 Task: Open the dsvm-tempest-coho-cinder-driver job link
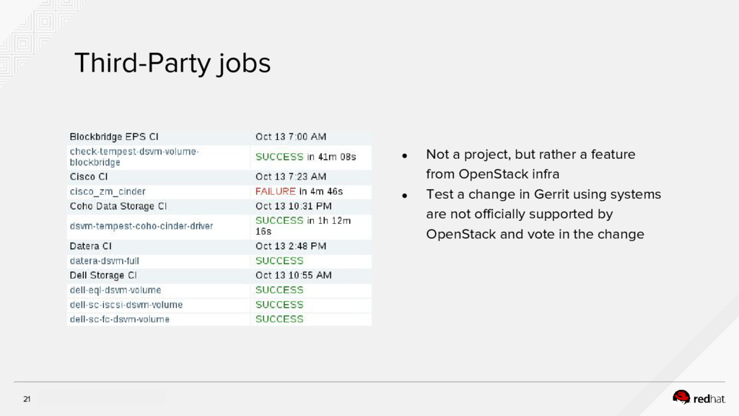pos(141,226)
